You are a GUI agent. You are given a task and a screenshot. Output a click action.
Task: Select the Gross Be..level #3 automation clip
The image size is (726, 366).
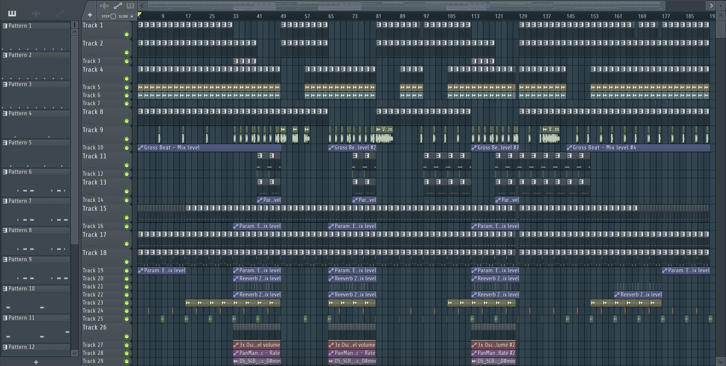[495, 148]
